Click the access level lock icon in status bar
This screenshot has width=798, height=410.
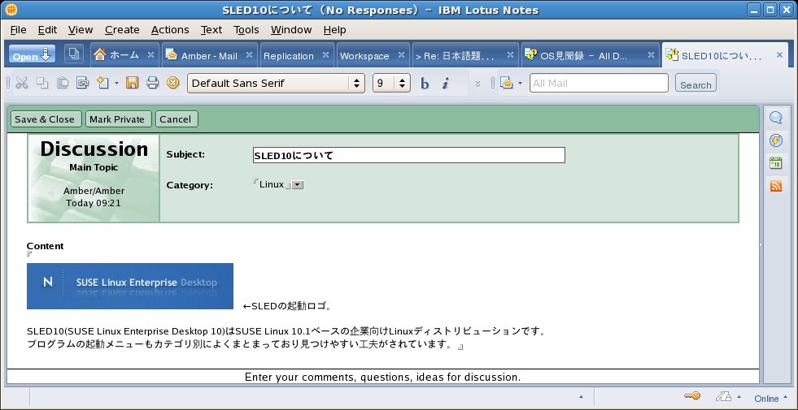[724, 396]
